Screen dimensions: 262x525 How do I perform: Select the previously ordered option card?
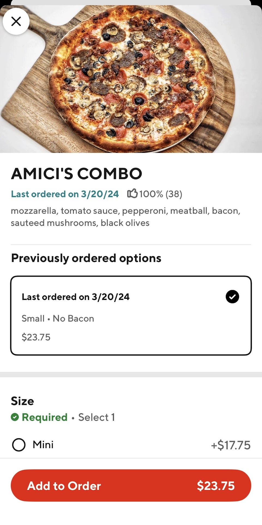131,315
